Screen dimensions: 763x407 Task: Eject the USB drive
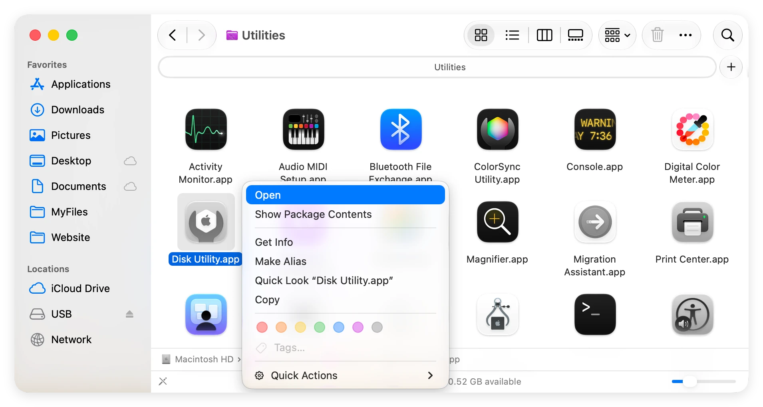129,314
